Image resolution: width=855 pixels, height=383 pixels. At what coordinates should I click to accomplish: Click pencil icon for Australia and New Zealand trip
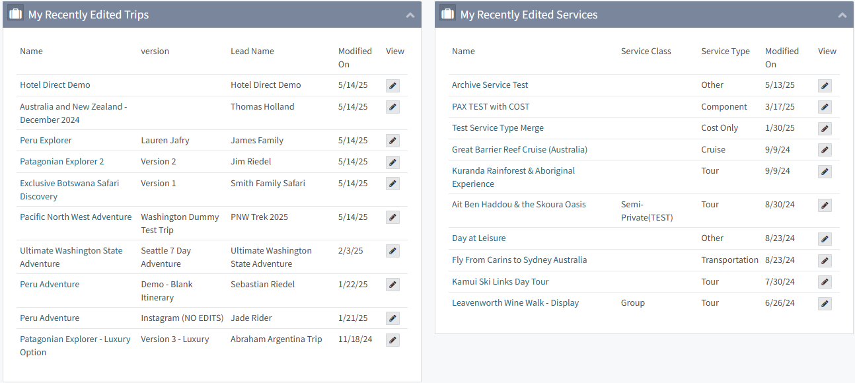tap(392, 108)
